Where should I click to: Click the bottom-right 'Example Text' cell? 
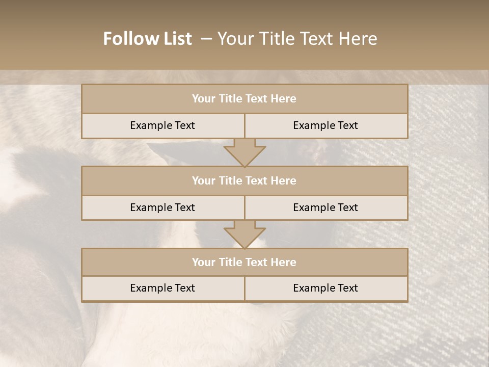[x=325, y=288]
